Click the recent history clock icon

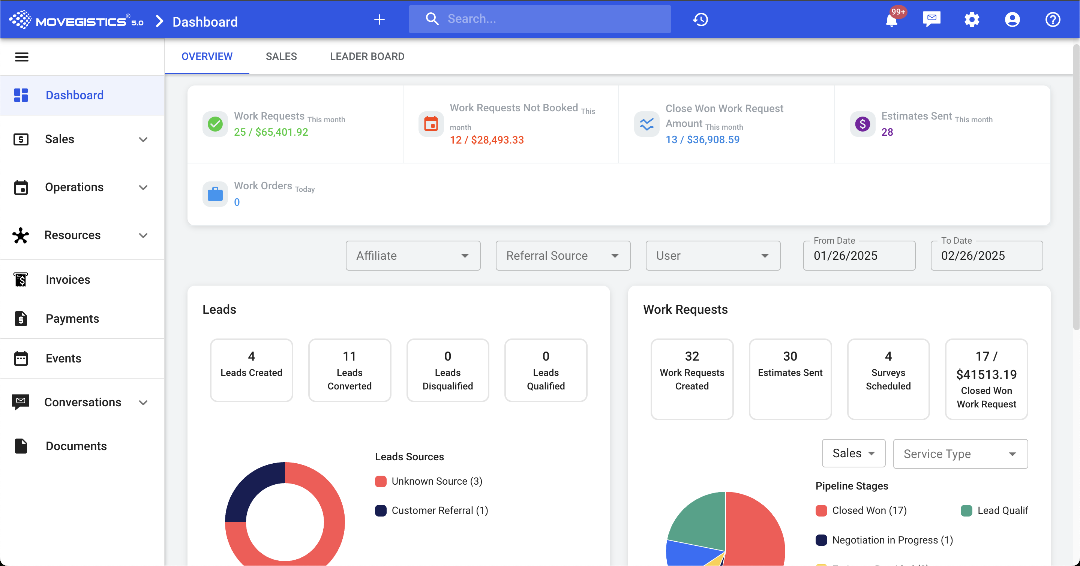(x=700, y=19)
